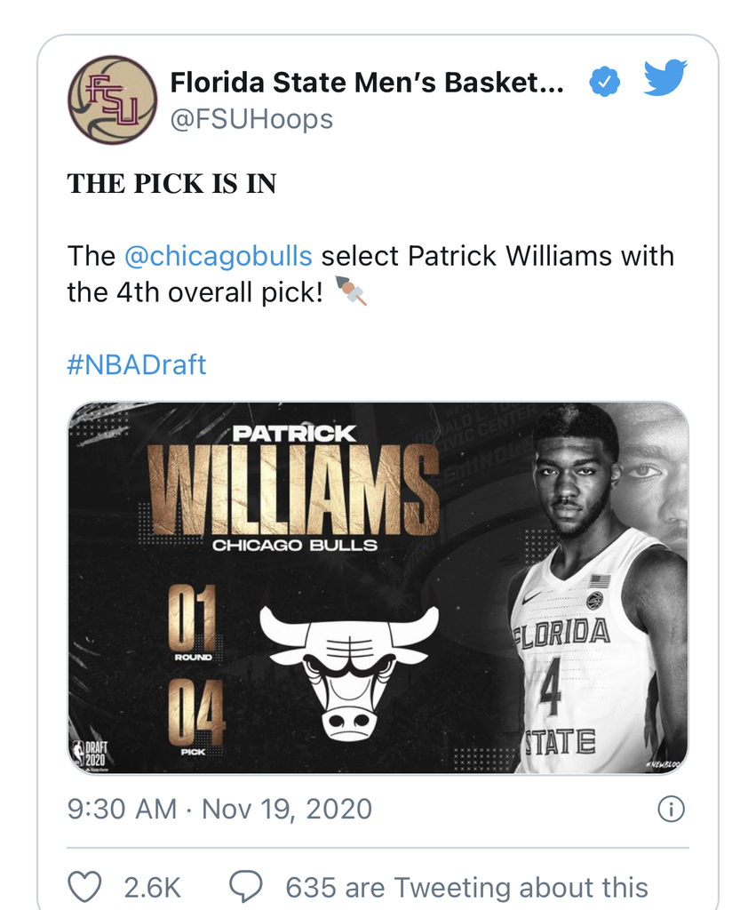Viewport: 756px width, 910px height.
Task: Click the reply speech bubble icon
Action: tap(246, 886)
